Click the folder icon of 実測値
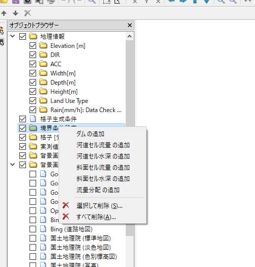Viewport: 255px width, 267px height. [33, 146]
